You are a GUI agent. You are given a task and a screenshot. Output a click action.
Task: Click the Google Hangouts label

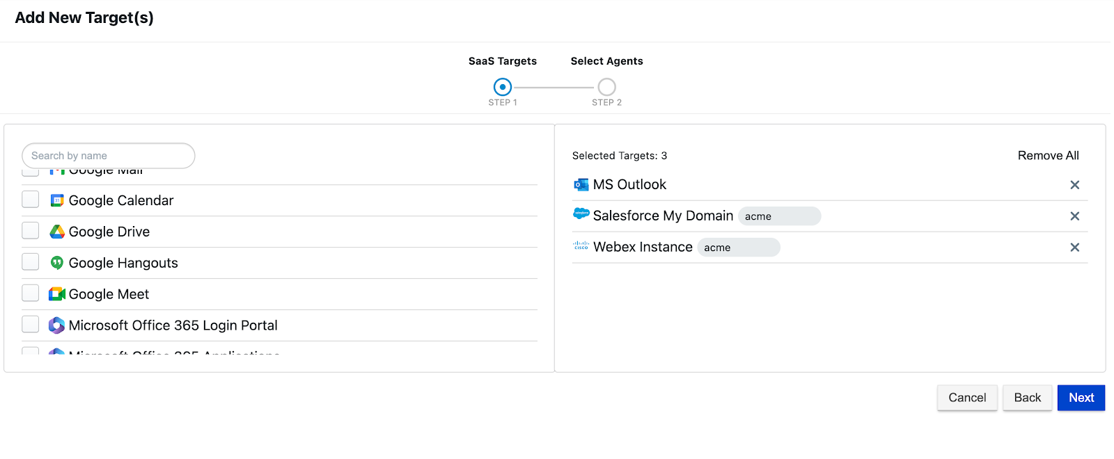[x=123, y=263]
